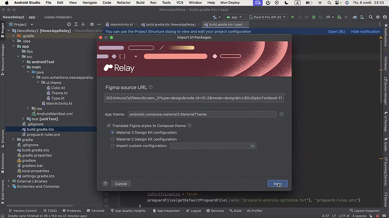Click the App theme text field
Viewport: 389px width, 218px height.
[202, 114]
